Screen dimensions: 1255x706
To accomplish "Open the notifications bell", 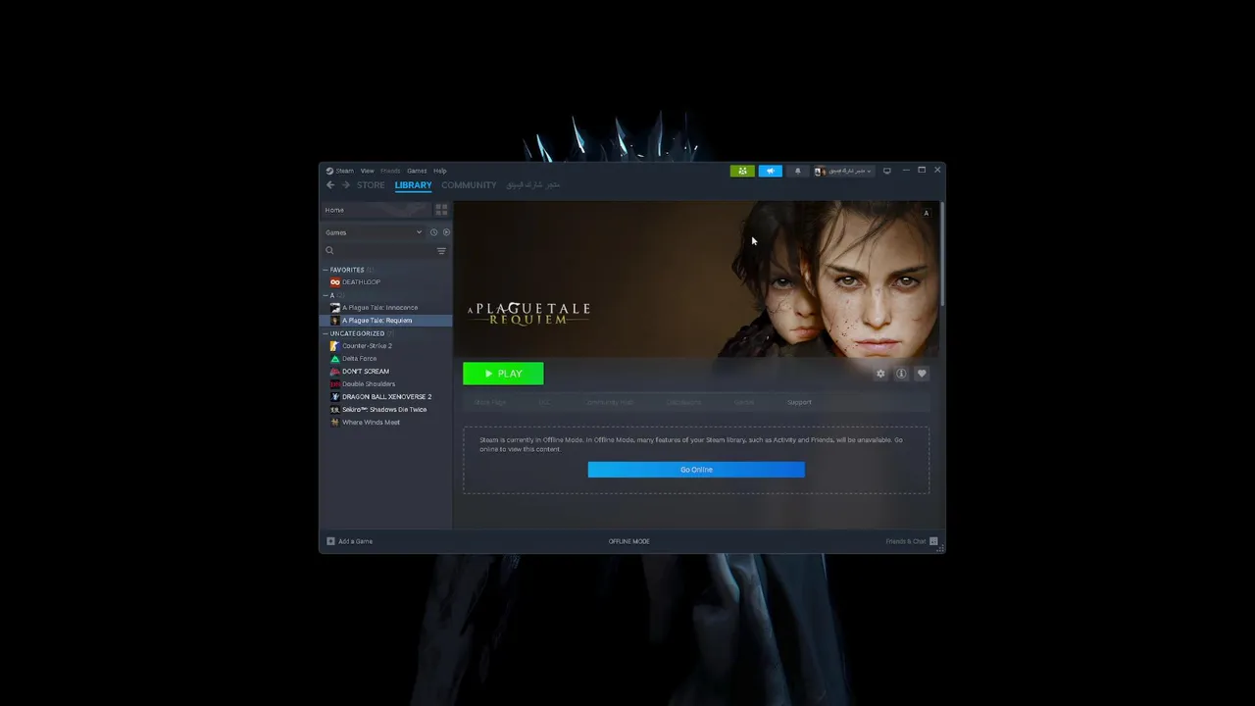I will click(x=797, y=171).
